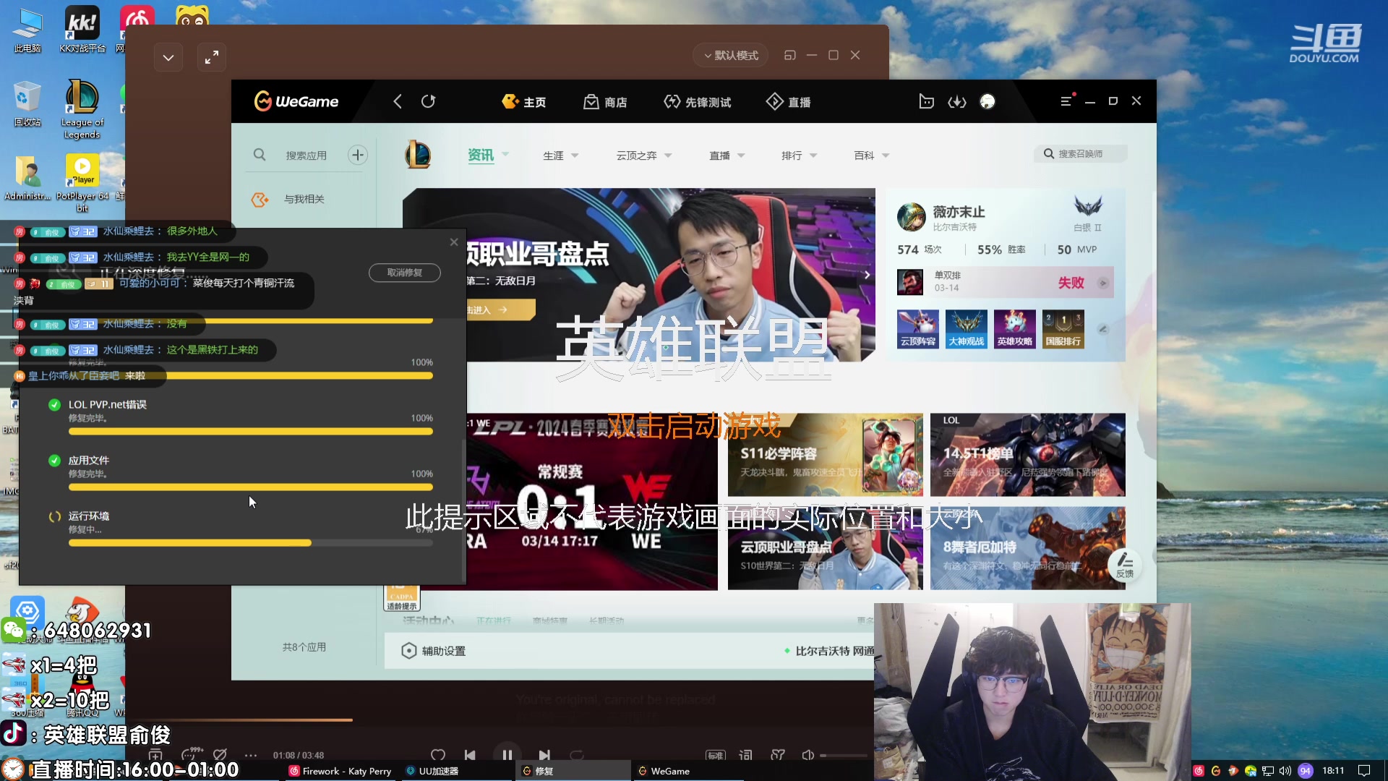The height and width of the screenshot is (781, 1388).
Task: Click the WeGame user avatar
Action: click(x=988, y=102)
